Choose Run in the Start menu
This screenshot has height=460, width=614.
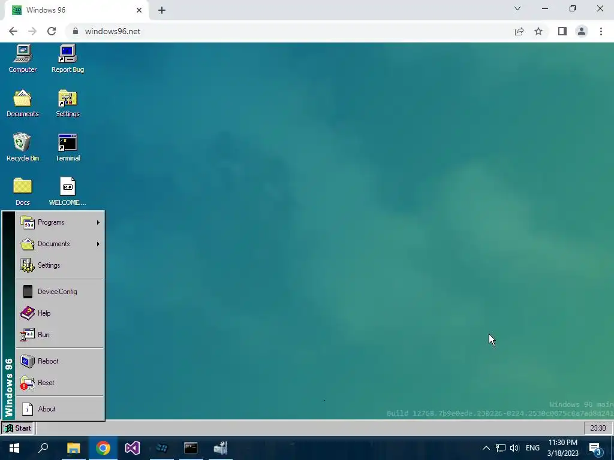60,334
